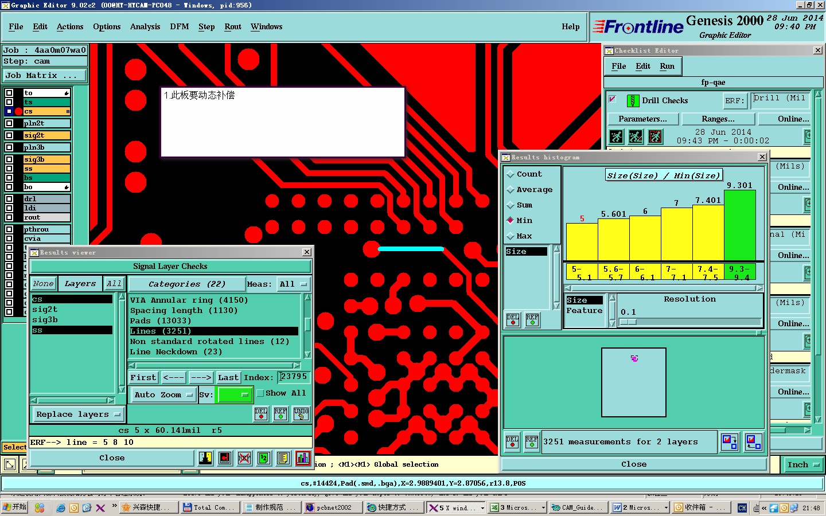Open the histogram bar chart icon
The width and height of the screenshot is (826, 516).
(302, 458)
